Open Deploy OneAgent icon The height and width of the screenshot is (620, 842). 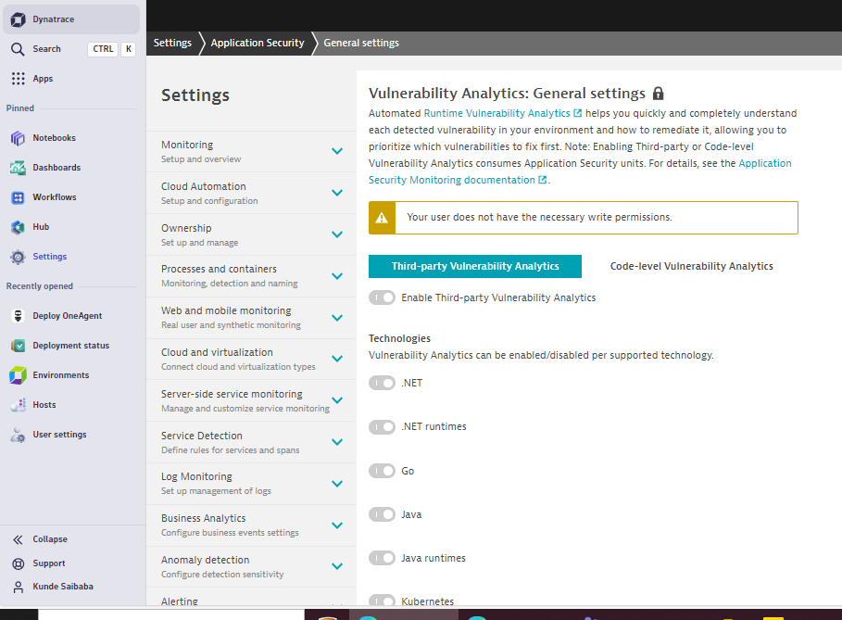pos(18,316)
